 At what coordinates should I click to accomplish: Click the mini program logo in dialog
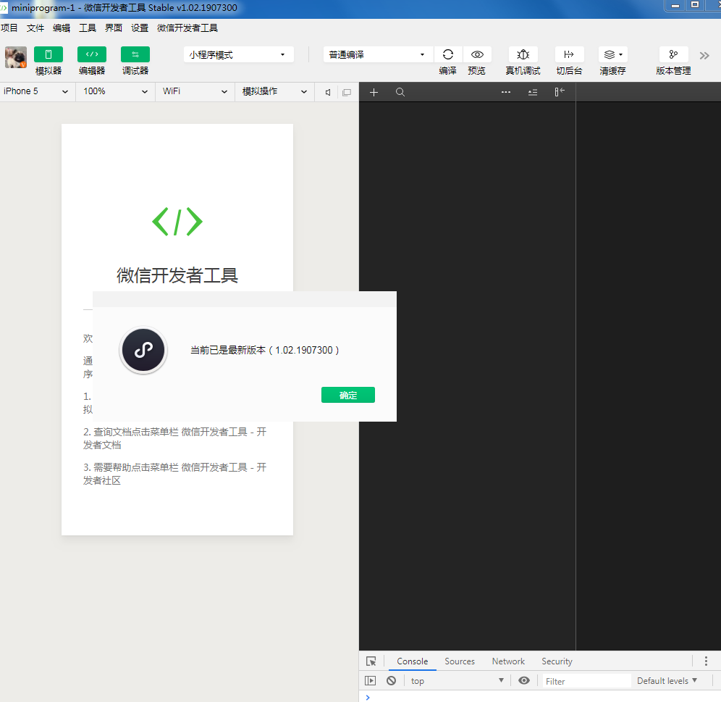143,350
